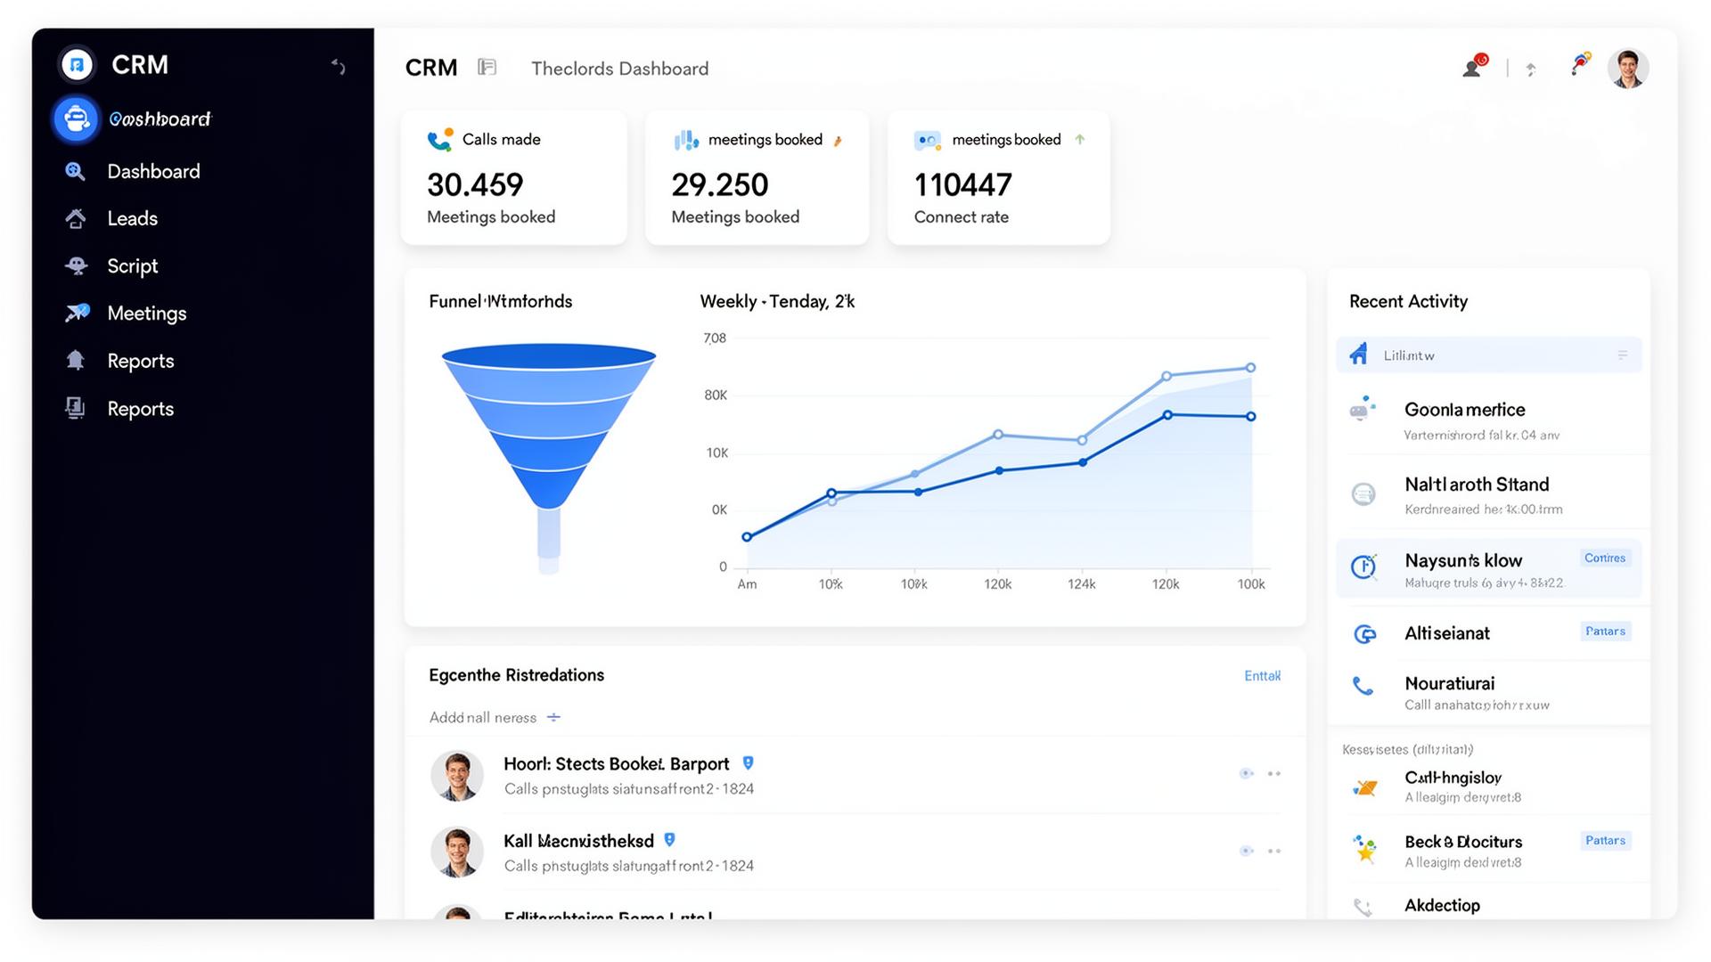Screen dimensions: 1711x962
Task: Click the Enttal link in Egcenthe Ristredations
Action: tap(1262, 676)
